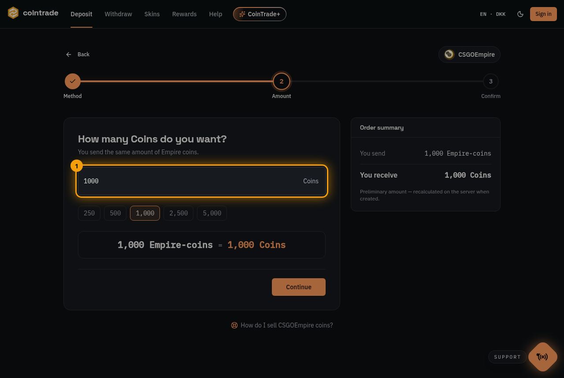Select the 2,500 preset amount

coord(178,213)
